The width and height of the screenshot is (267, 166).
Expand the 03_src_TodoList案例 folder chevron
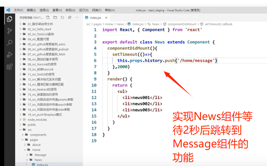pos(20,34)
